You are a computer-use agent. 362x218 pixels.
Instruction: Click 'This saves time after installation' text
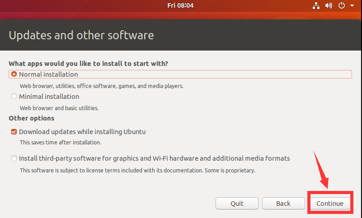60,142
